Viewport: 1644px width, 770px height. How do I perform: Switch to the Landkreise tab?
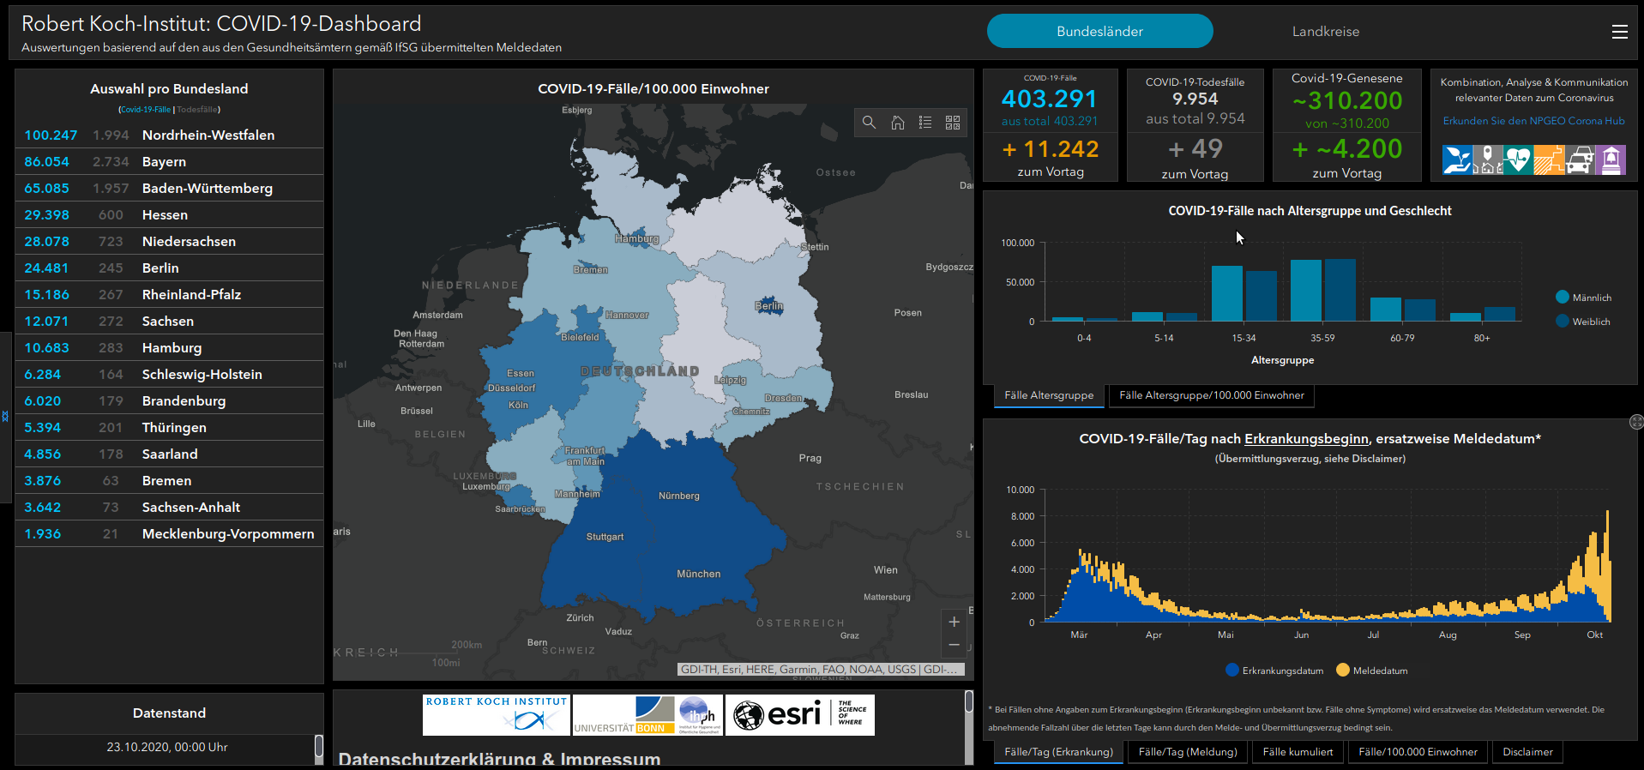pyautogui.click(x=1325, y=32)
